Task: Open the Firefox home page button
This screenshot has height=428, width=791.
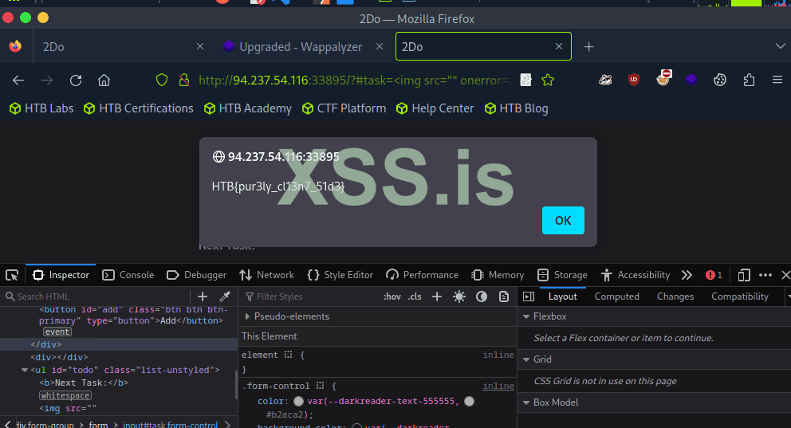Action: 104,80
